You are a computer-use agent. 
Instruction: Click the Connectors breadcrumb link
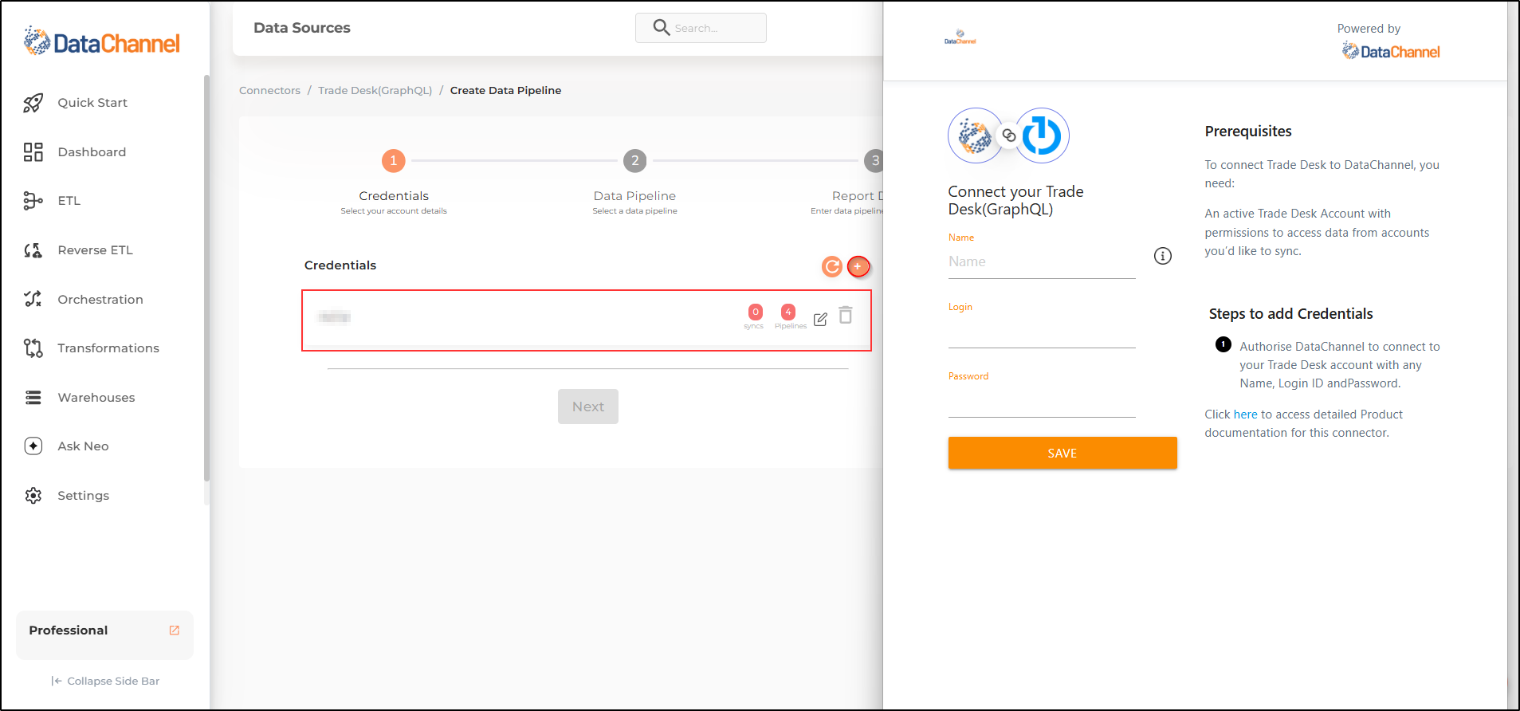[269, 91]
